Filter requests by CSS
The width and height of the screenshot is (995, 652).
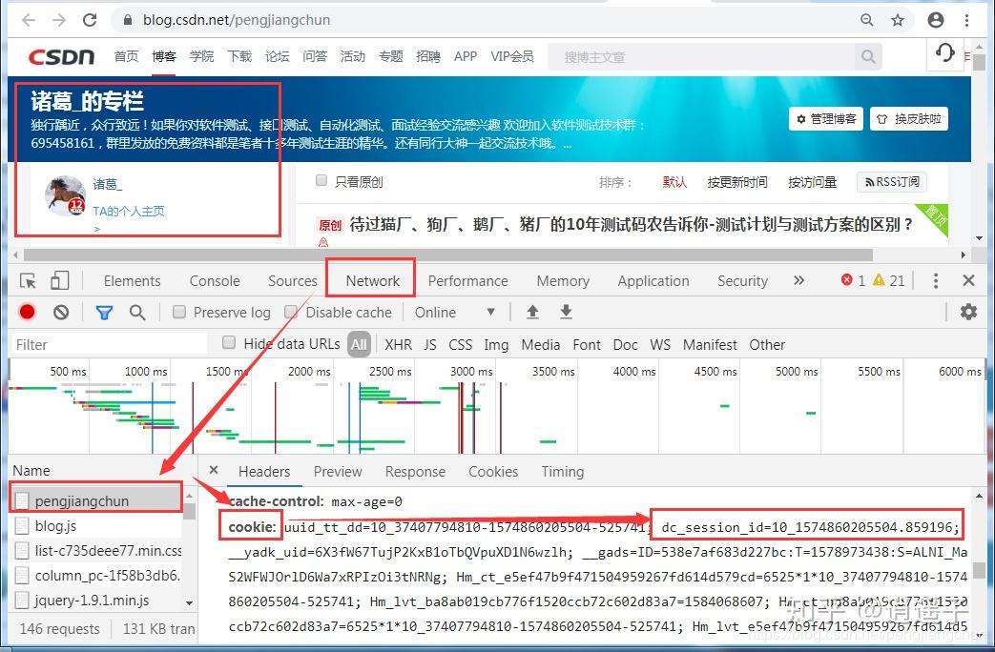pyautogui.click(x=460, y=344)
